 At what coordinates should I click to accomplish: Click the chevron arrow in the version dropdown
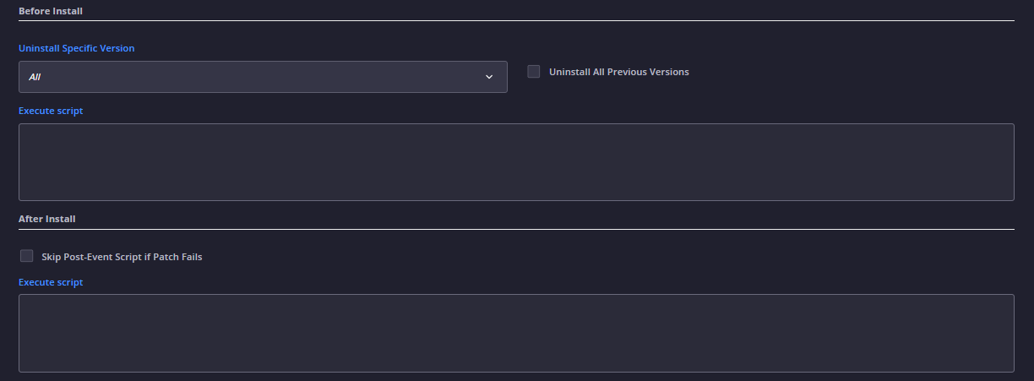pos(489,77)
